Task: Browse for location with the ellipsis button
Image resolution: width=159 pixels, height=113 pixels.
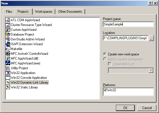Action: (151, 38)
